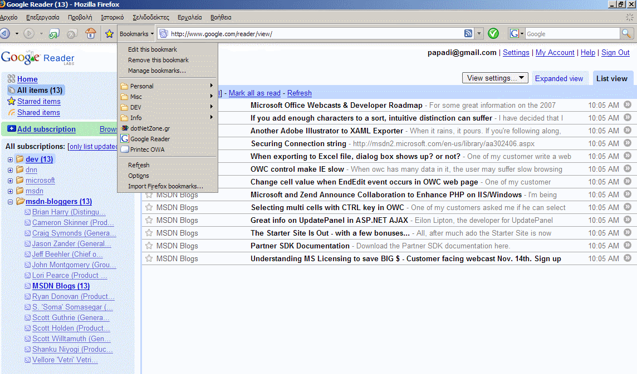
Task: Open the Personal bookmarks folder
Action: pyautogui.click(x=168, y=86)
